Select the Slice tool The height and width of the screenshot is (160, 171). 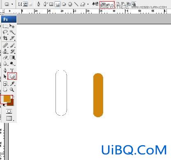coord(12,38)
